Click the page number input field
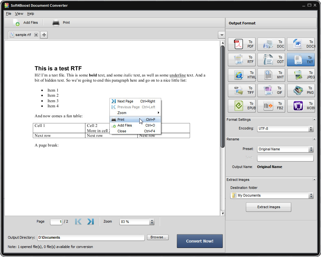This screenshot has width=321, height=257. coord(56,222)
